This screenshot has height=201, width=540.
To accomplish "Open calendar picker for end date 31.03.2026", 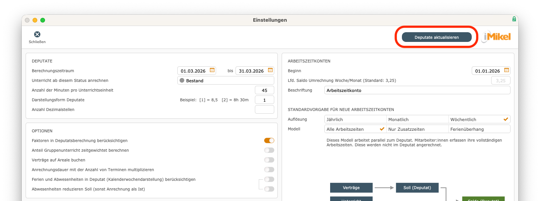I will tap(270, 70).
